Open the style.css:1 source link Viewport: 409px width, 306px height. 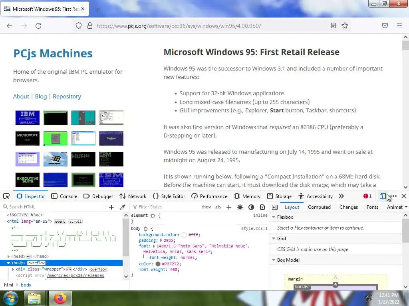(x=254, y=228)
